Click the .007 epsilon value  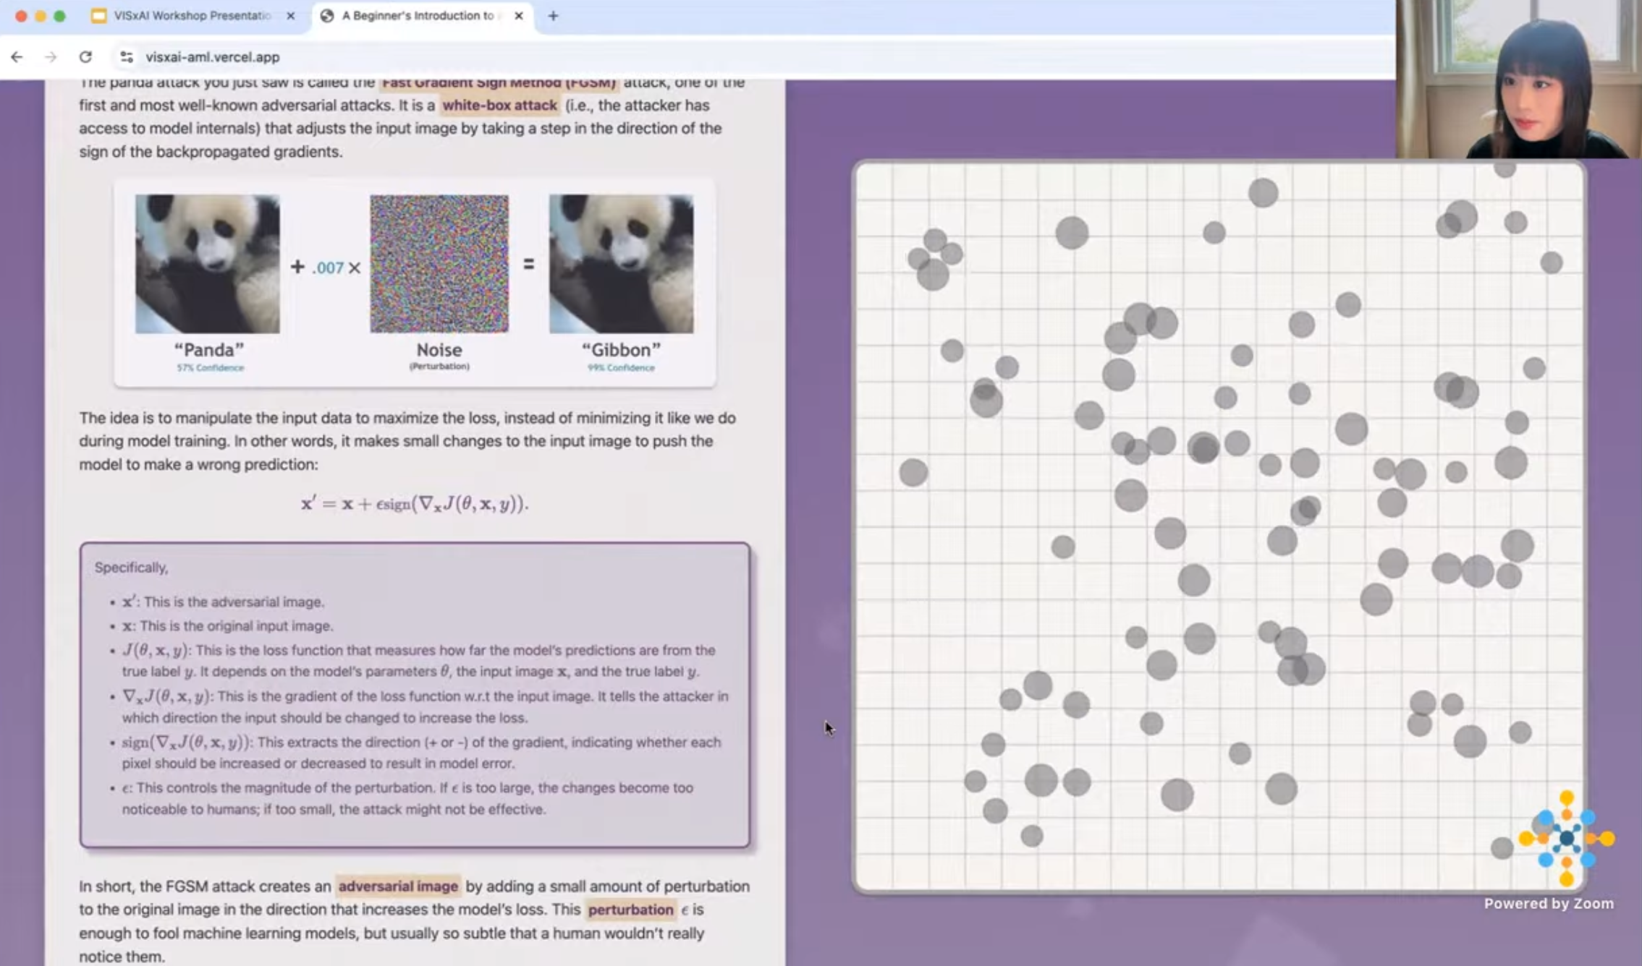[x=328, y=268]
